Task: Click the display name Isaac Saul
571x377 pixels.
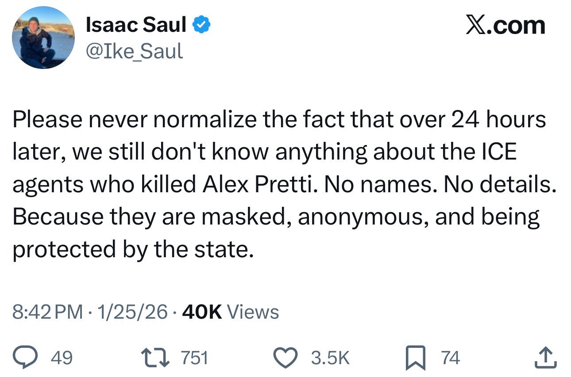Action: (136, 25)
